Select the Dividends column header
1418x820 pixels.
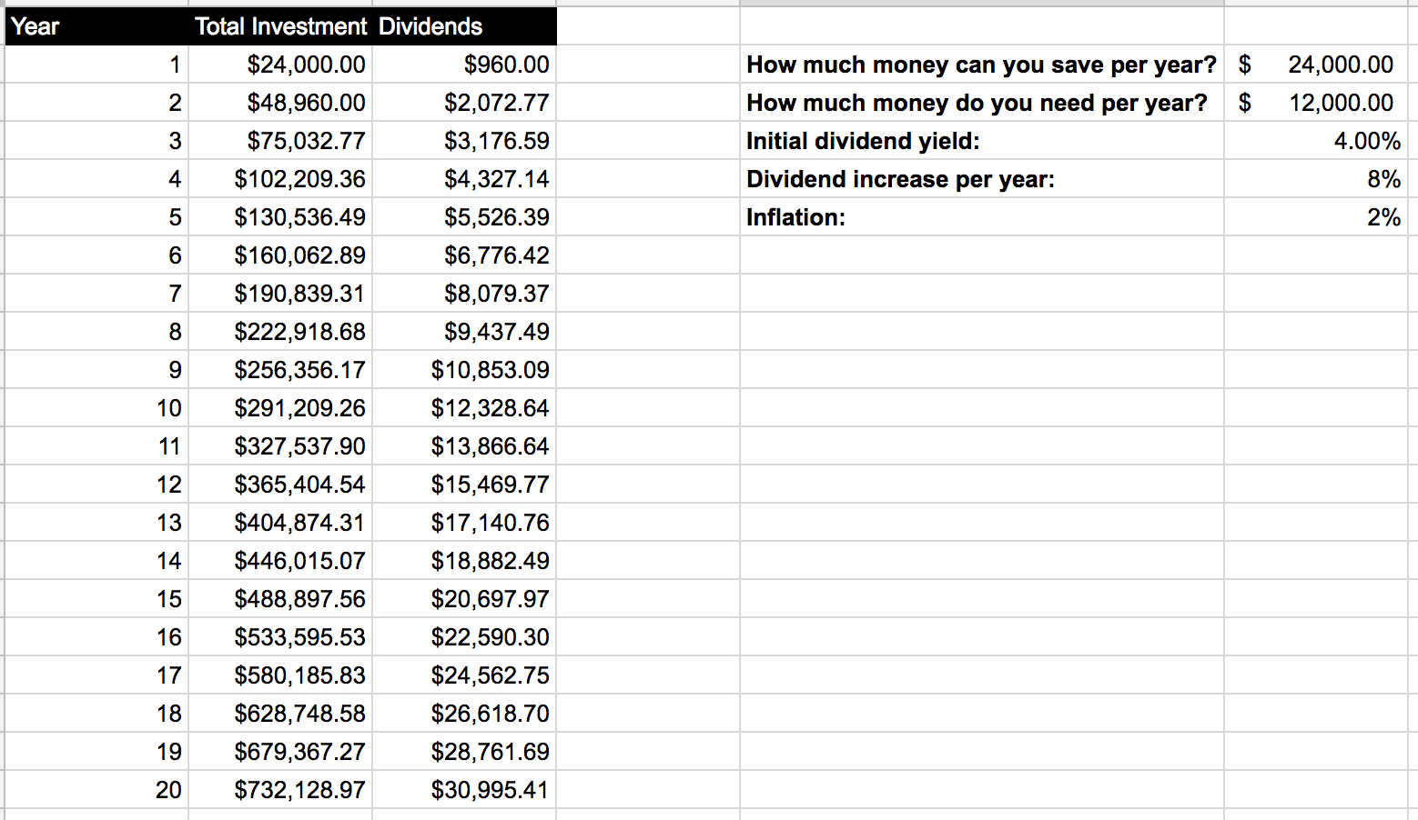(x=464, y=26)
